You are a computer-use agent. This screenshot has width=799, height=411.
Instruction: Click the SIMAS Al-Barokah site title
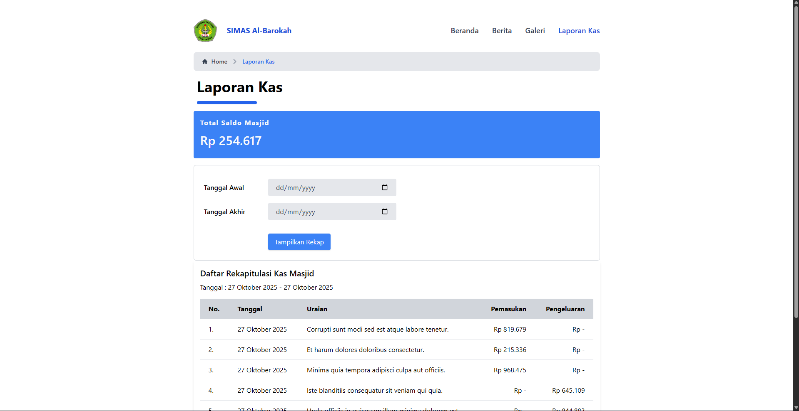[259, 31]
